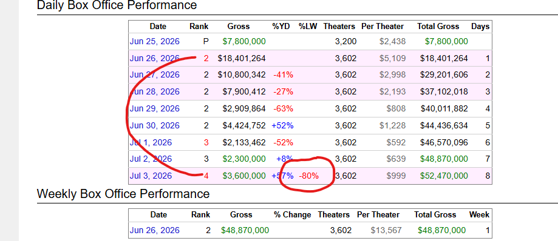This screenshot has width=558, height=241.
Task: Open the Jul 2, 2026 date link
Action: (x=151, y=159)
